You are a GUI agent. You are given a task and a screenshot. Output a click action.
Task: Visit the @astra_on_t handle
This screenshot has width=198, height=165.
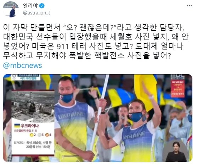(x=36, y=13)
